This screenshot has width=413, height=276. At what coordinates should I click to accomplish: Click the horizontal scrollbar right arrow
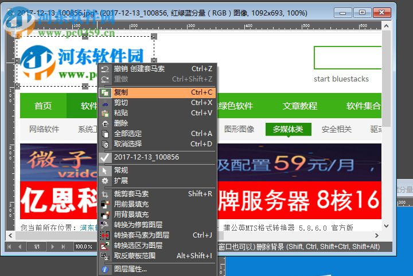[x=377, y=235]
